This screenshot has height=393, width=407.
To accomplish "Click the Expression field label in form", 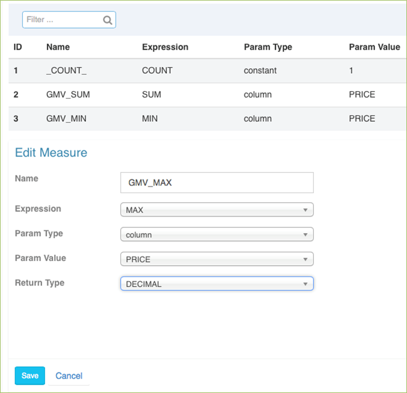I will click(x=38, y=209).
